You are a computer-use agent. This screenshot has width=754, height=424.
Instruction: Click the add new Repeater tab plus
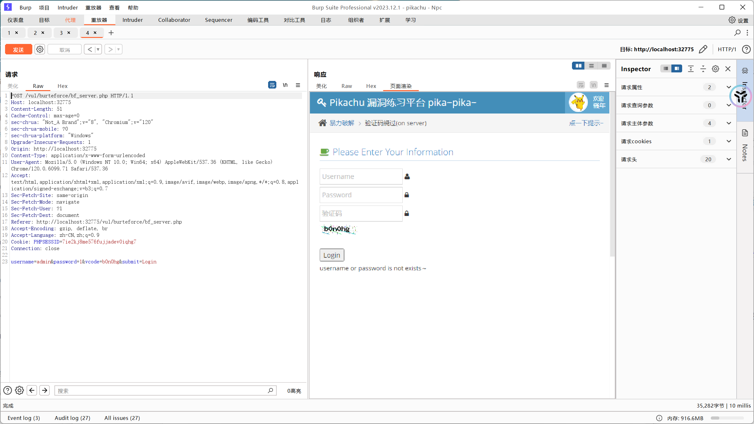pyautogui.click(x=111, y=33)
